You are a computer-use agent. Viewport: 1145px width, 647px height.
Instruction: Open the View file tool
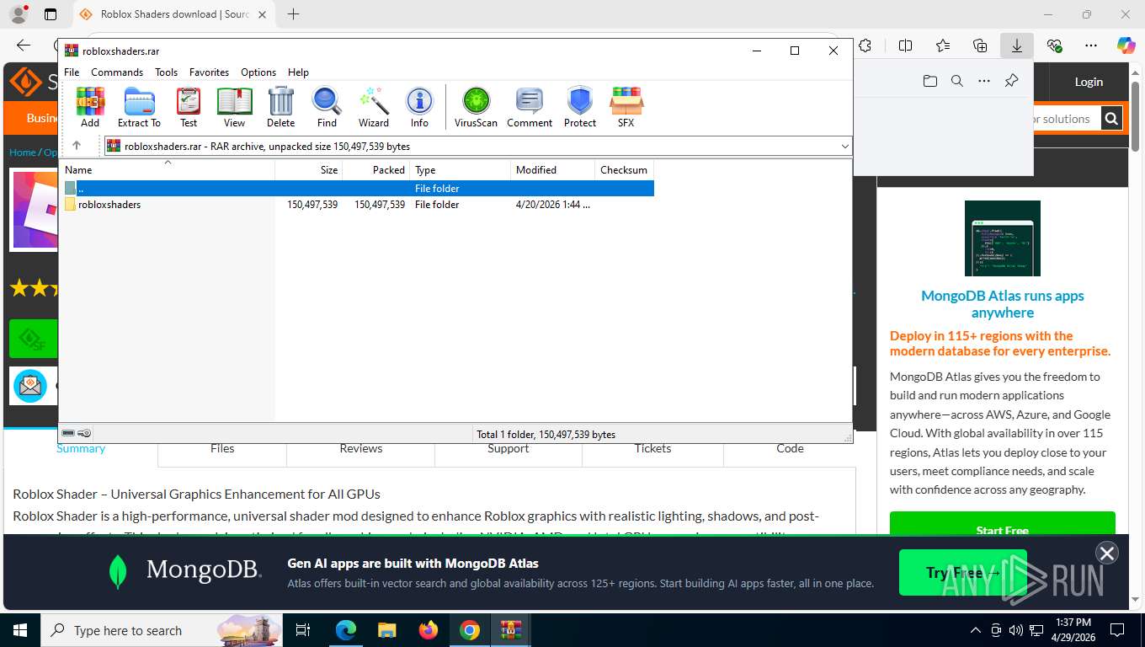234,107
